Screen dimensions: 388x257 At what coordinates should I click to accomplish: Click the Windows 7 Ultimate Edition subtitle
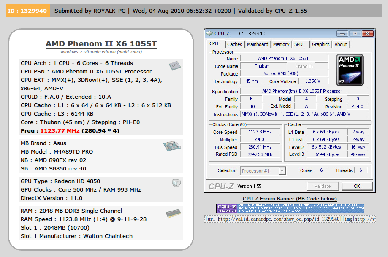101,52
